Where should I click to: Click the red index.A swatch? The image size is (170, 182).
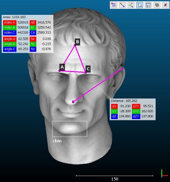tap(10, 23)
